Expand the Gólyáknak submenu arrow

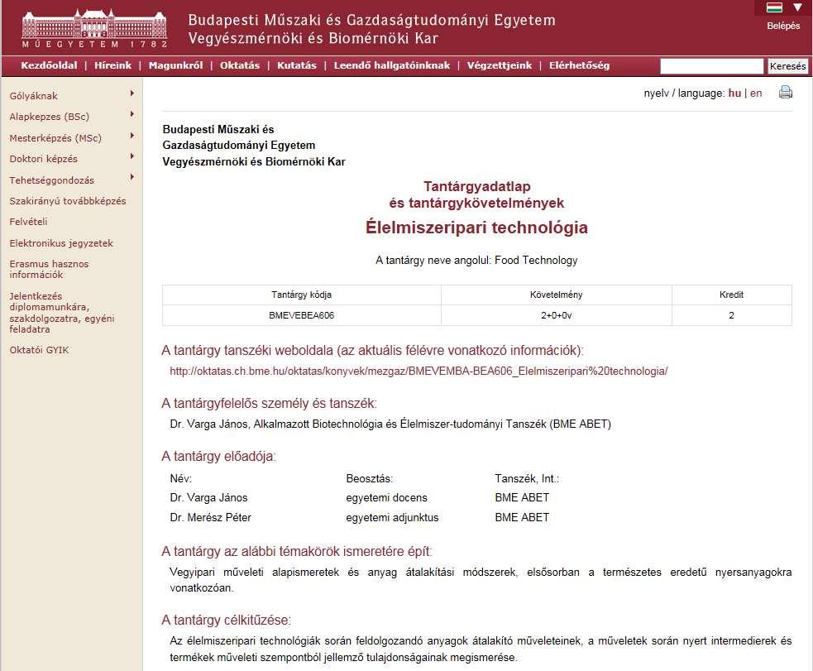pyautogui.click(x=132, y=93)
